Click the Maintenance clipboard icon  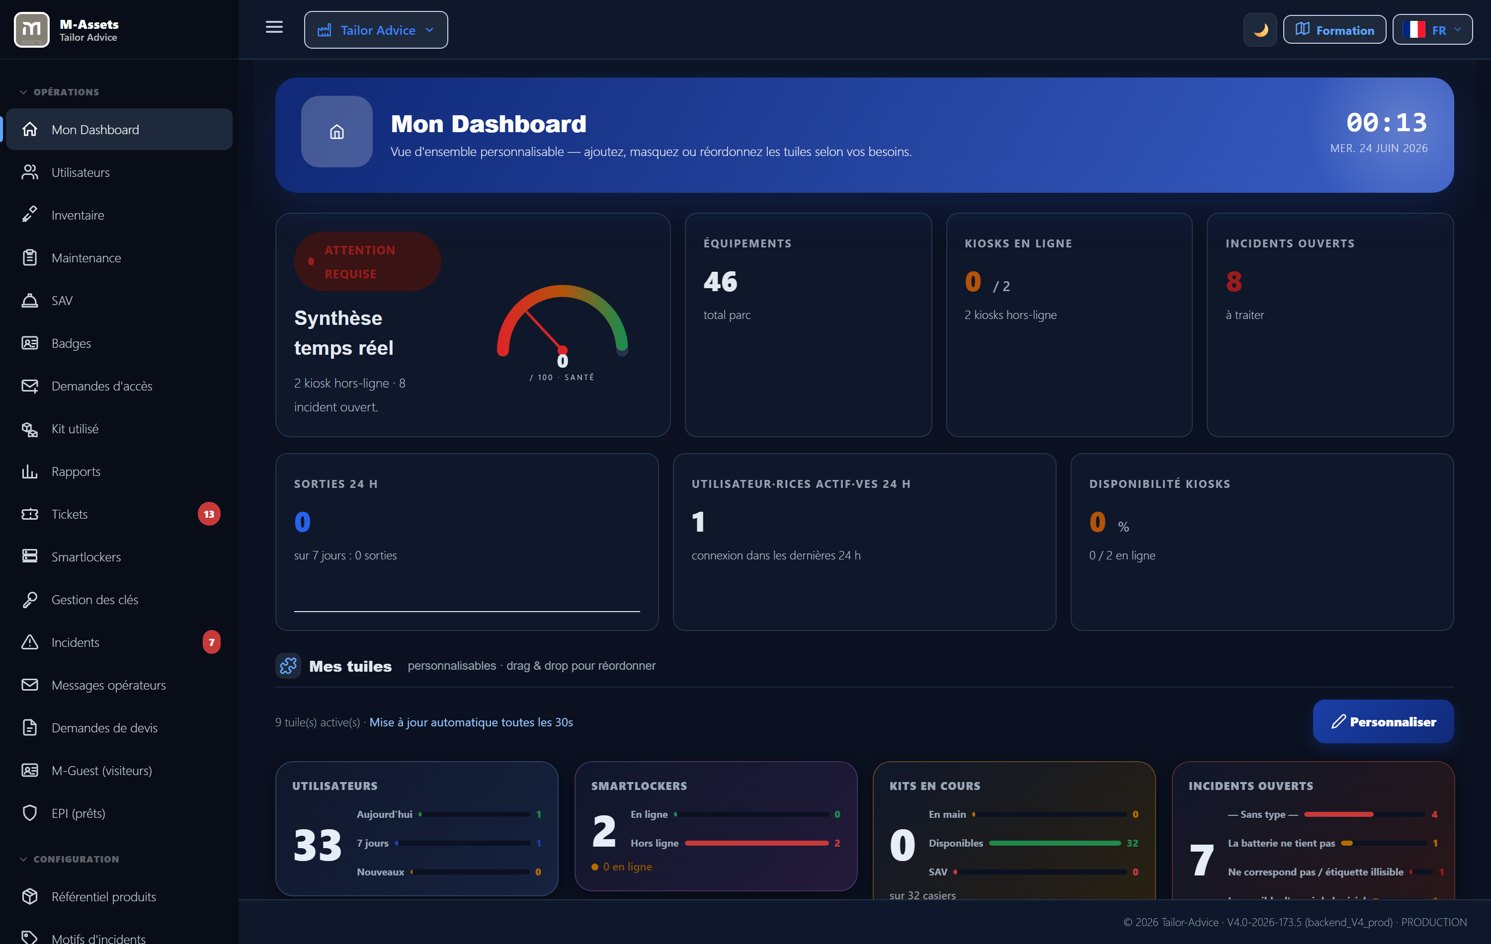[30, 257]
